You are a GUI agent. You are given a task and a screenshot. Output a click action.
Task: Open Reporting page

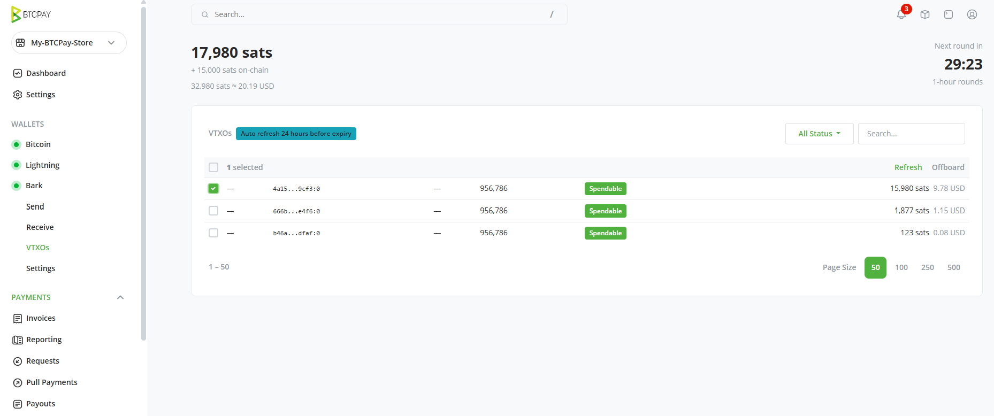[44, 340]
